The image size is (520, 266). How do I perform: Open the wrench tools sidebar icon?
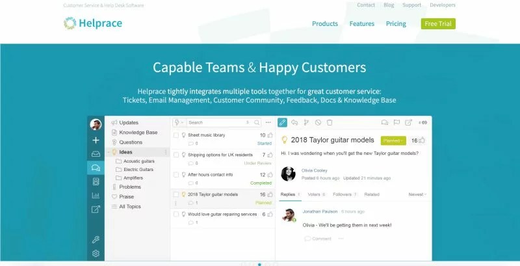(96, 239)
